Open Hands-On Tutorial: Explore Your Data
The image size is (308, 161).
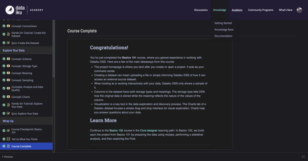[x=26, y=105]
